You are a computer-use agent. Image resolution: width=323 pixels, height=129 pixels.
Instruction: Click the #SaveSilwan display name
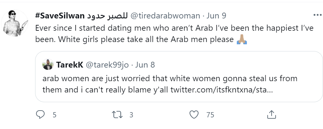[x=82, y=16]
